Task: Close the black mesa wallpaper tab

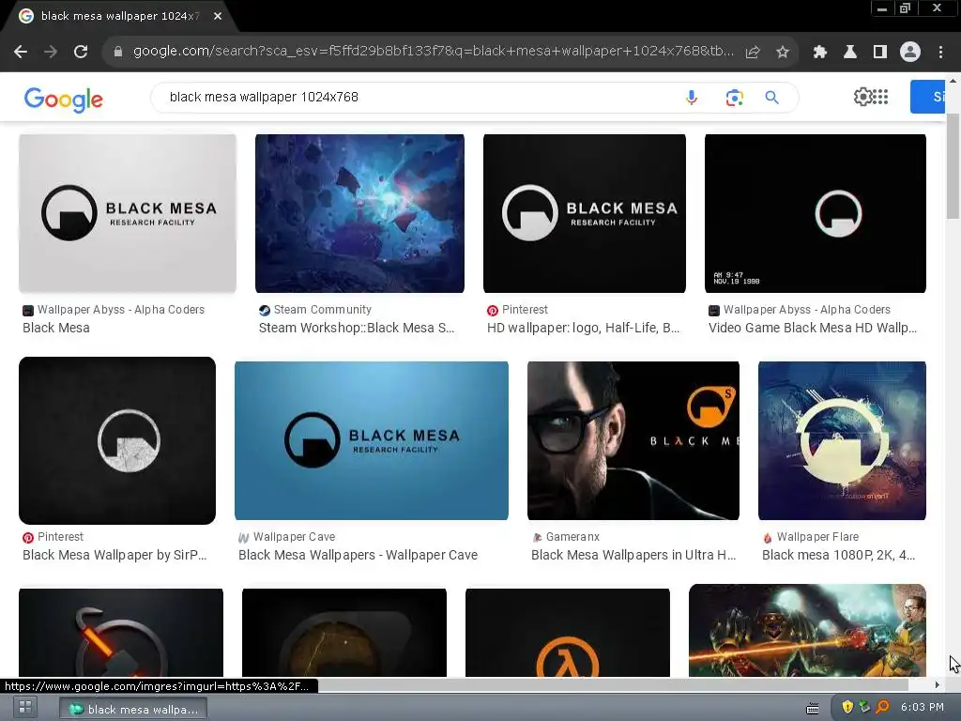Action: pyautogui.click(x=218, y=16)
